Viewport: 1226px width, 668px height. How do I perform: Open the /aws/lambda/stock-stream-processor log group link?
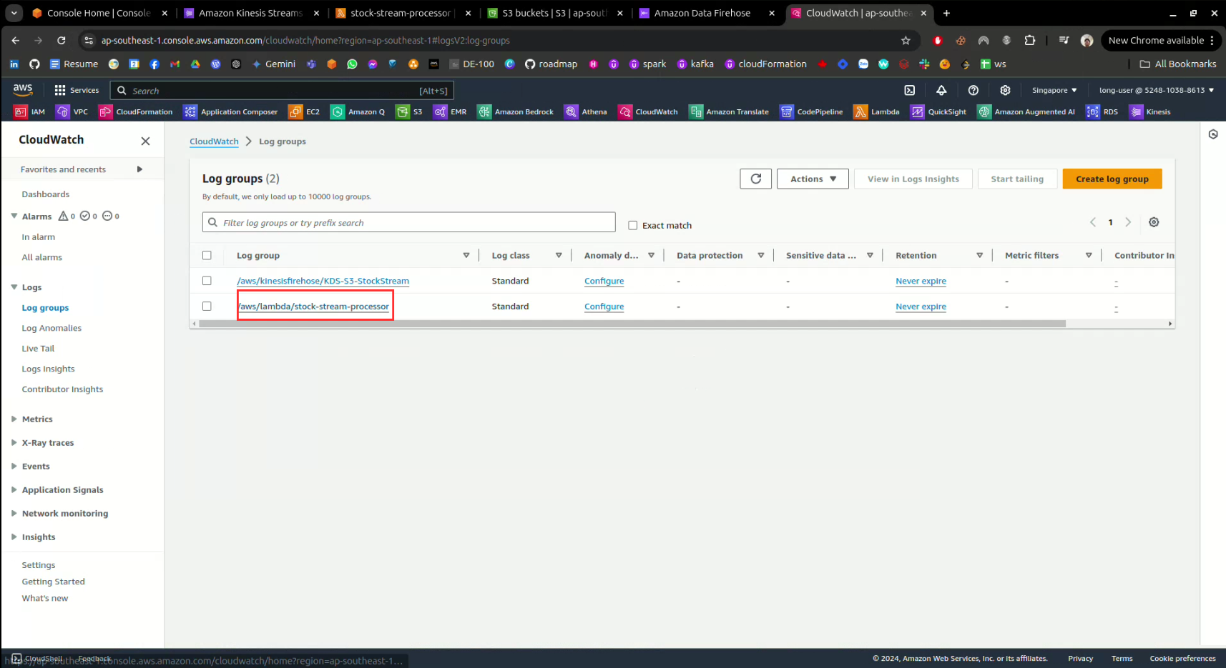tap(314, 306)
